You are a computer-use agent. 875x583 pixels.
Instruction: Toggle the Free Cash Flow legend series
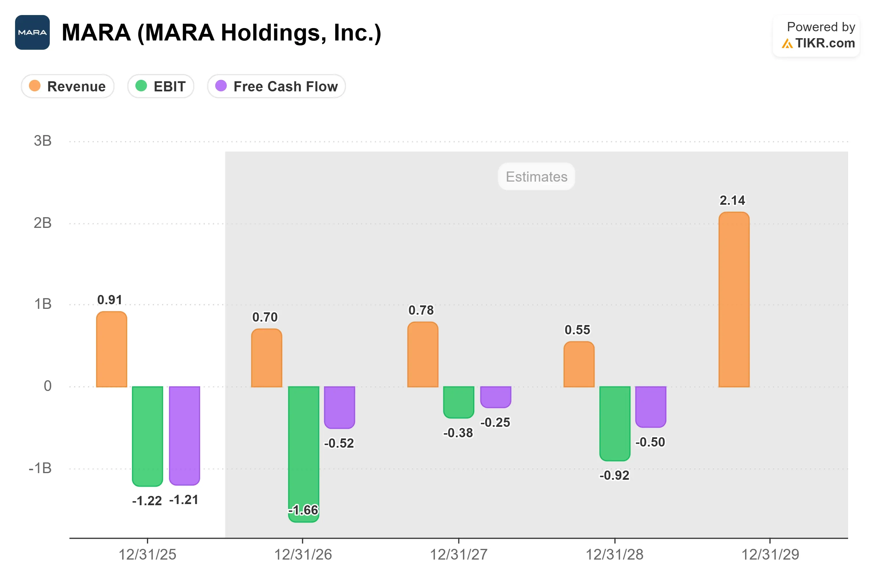click(276, 86)
